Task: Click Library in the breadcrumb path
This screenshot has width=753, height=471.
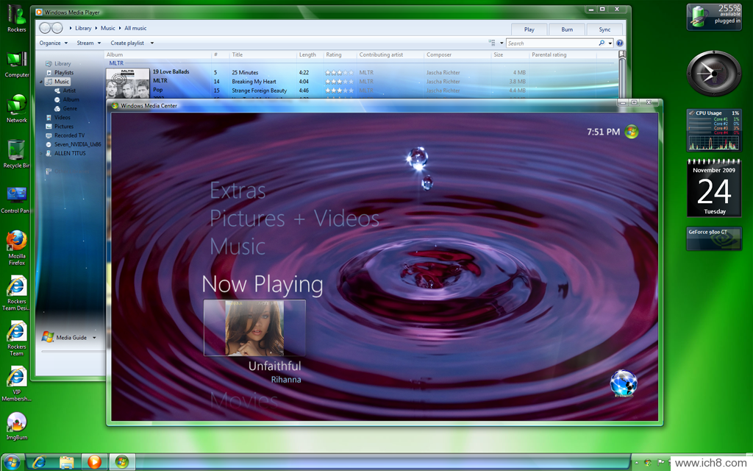Action: (83, 29)
